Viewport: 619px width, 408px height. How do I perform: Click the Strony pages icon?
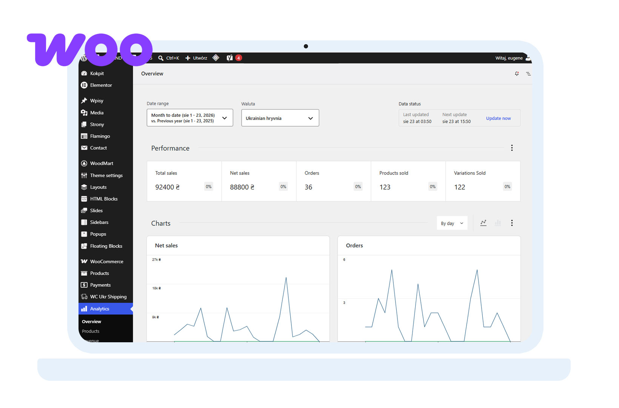[x=84, y=124]
